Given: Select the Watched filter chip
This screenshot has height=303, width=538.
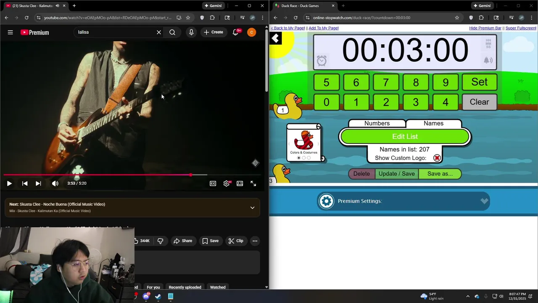Looking at the screenshot, I should coord(218,287).
